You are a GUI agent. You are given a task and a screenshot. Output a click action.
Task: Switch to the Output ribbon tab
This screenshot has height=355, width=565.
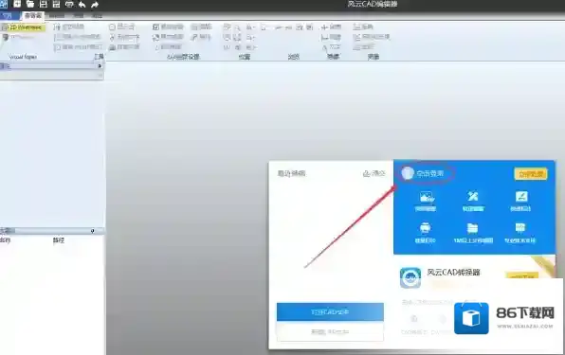pos(97,16)
